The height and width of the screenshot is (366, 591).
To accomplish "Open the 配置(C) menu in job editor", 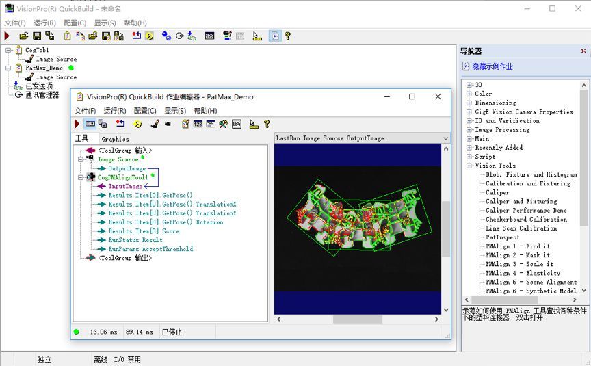I will [x=145, y=111].
